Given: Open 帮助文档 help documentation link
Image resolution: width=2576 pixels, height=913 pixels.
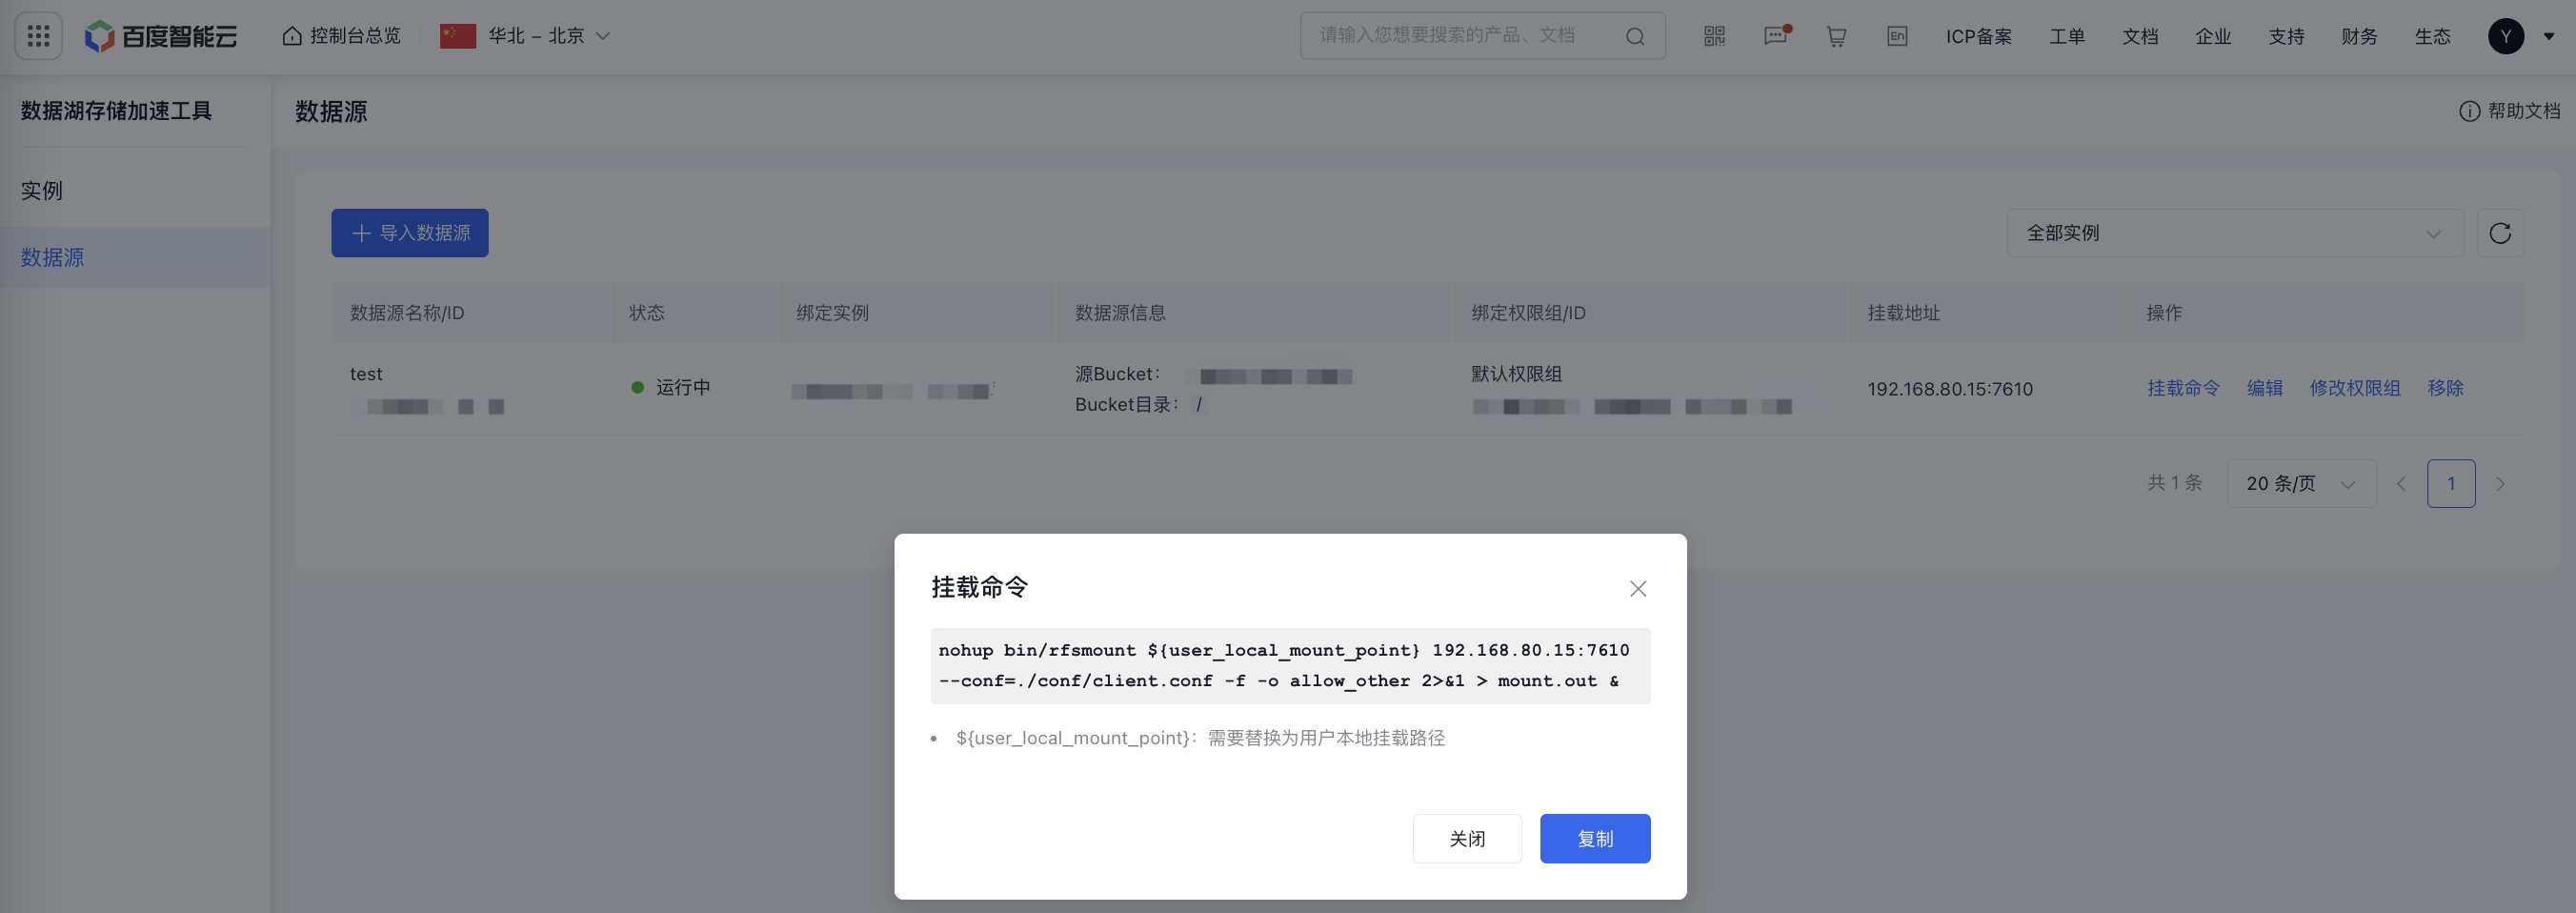Looking at the screenshot, I should [x=2523, y=111].
